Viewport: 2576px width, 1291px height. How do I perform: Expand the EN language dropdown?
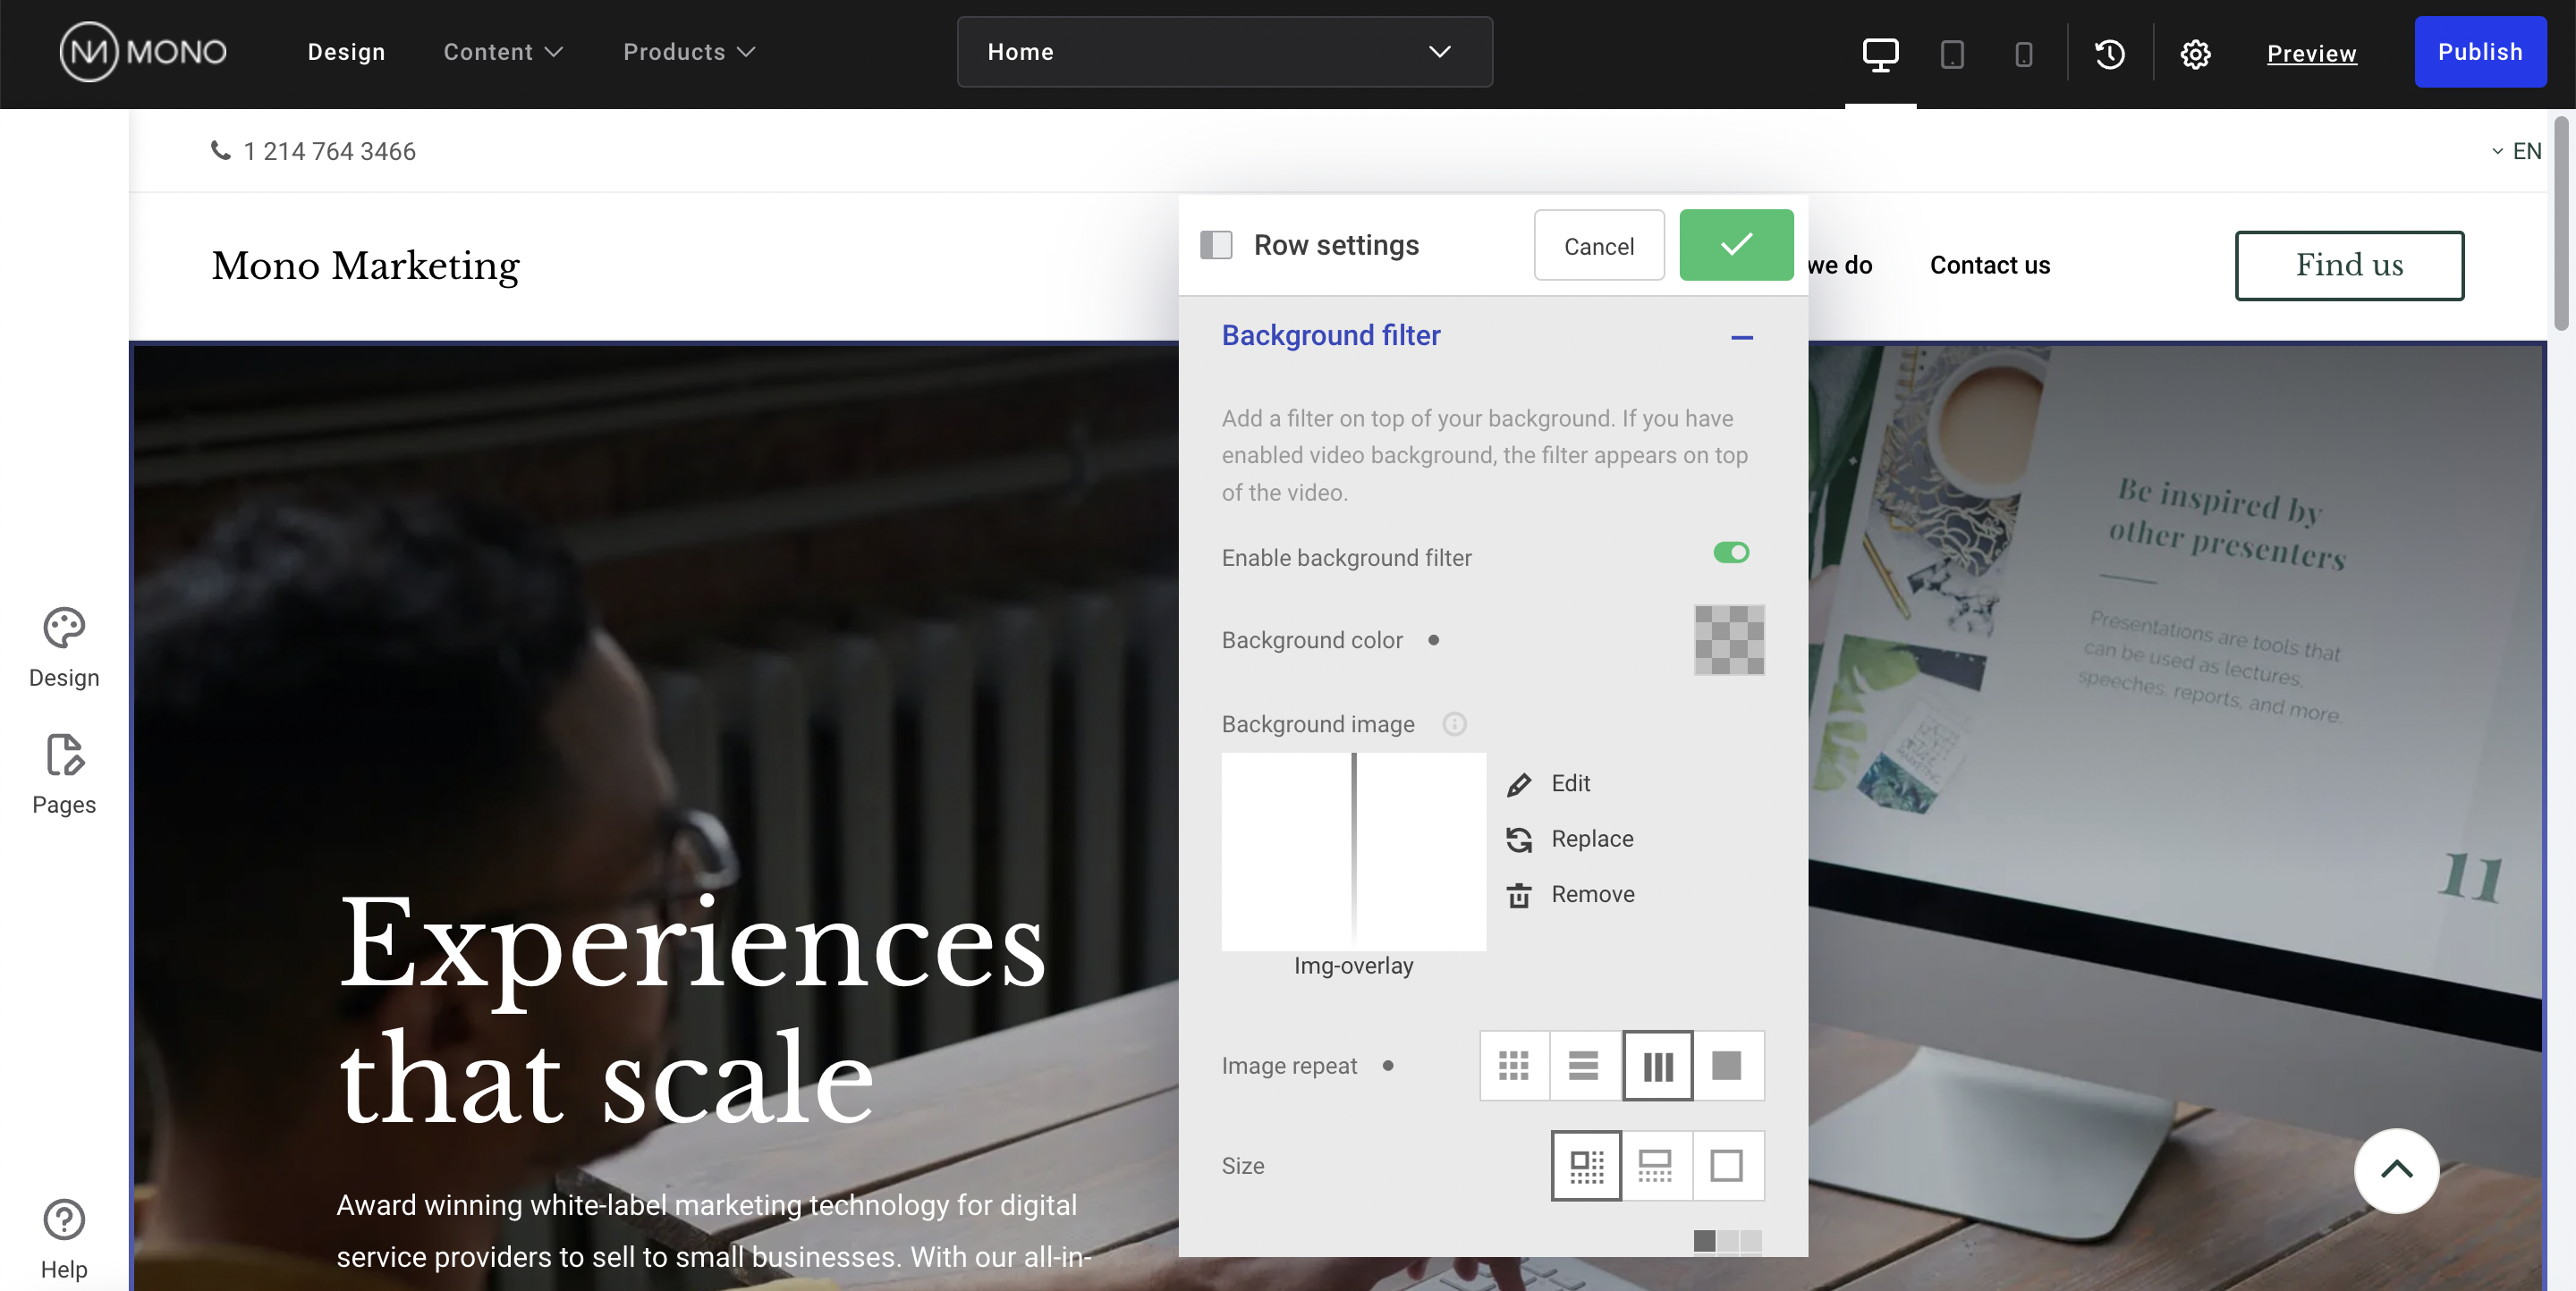2516,151
